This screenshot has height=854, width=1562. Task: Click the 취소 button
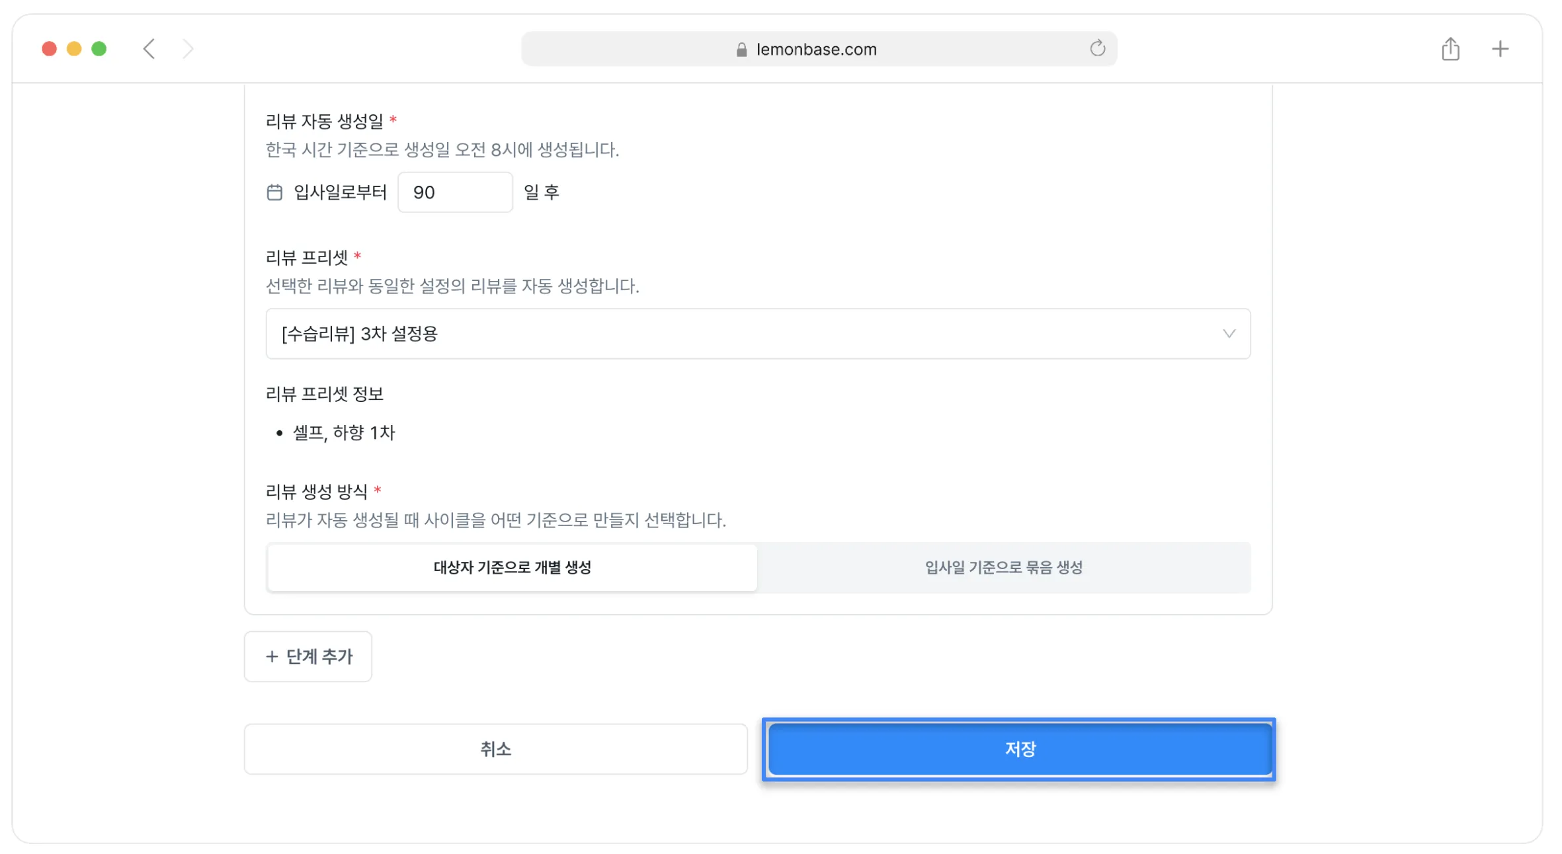click(x=495, y=749)
